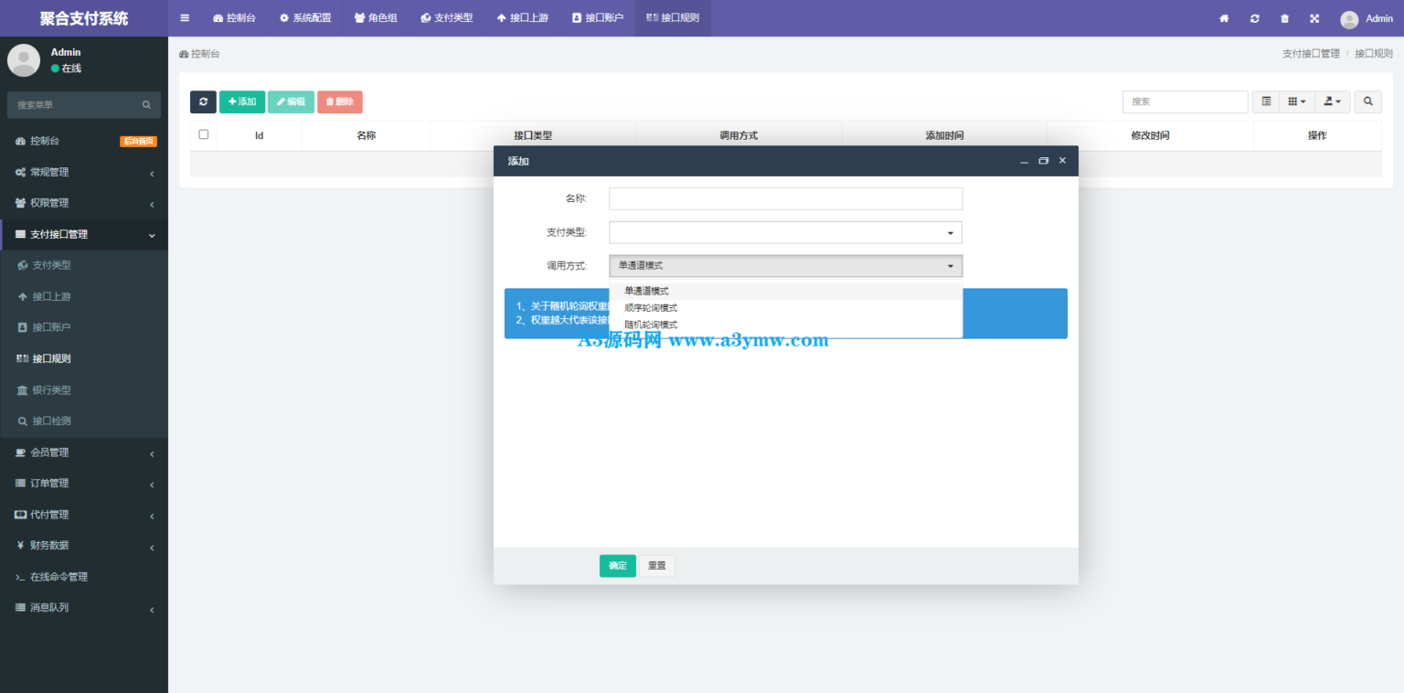Viewport: 1404px width, 693px height.
Task: Click the magnifier button beside the export dropdown
Action: click(x=1367, y=101)
